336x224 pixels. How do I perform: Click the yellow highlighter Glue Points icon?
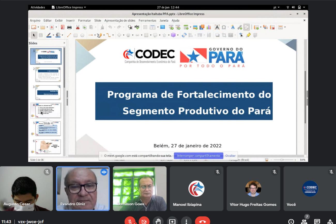[x=248, y=35]
